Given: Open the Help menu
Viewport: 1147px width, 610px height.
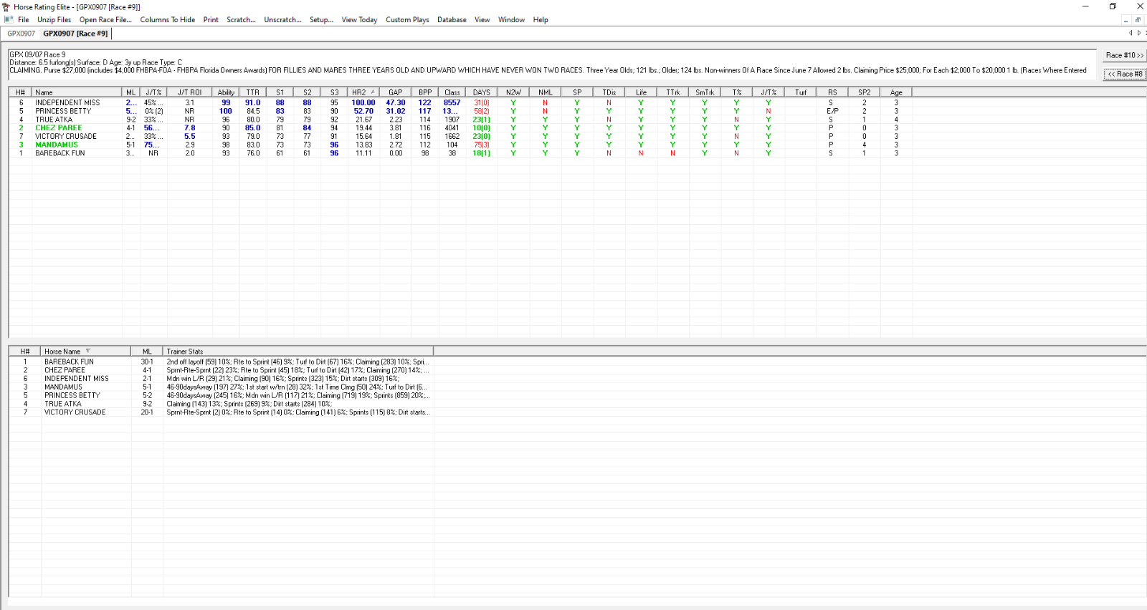Looking at the screenshot, I should tap(541, 20).
